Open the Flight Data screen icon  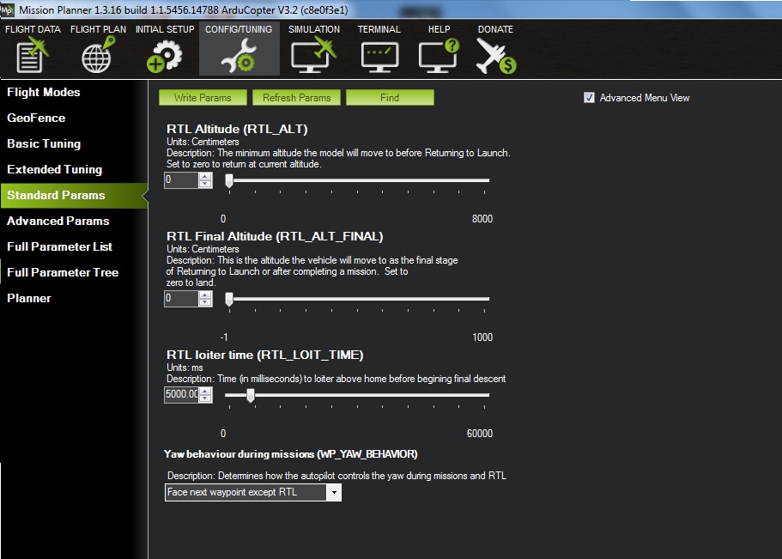[32, 56]
